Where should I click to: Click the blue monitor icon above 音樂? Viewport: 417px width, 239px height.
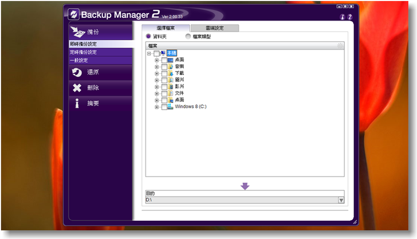pyautogui.click(x=170, y=60)
